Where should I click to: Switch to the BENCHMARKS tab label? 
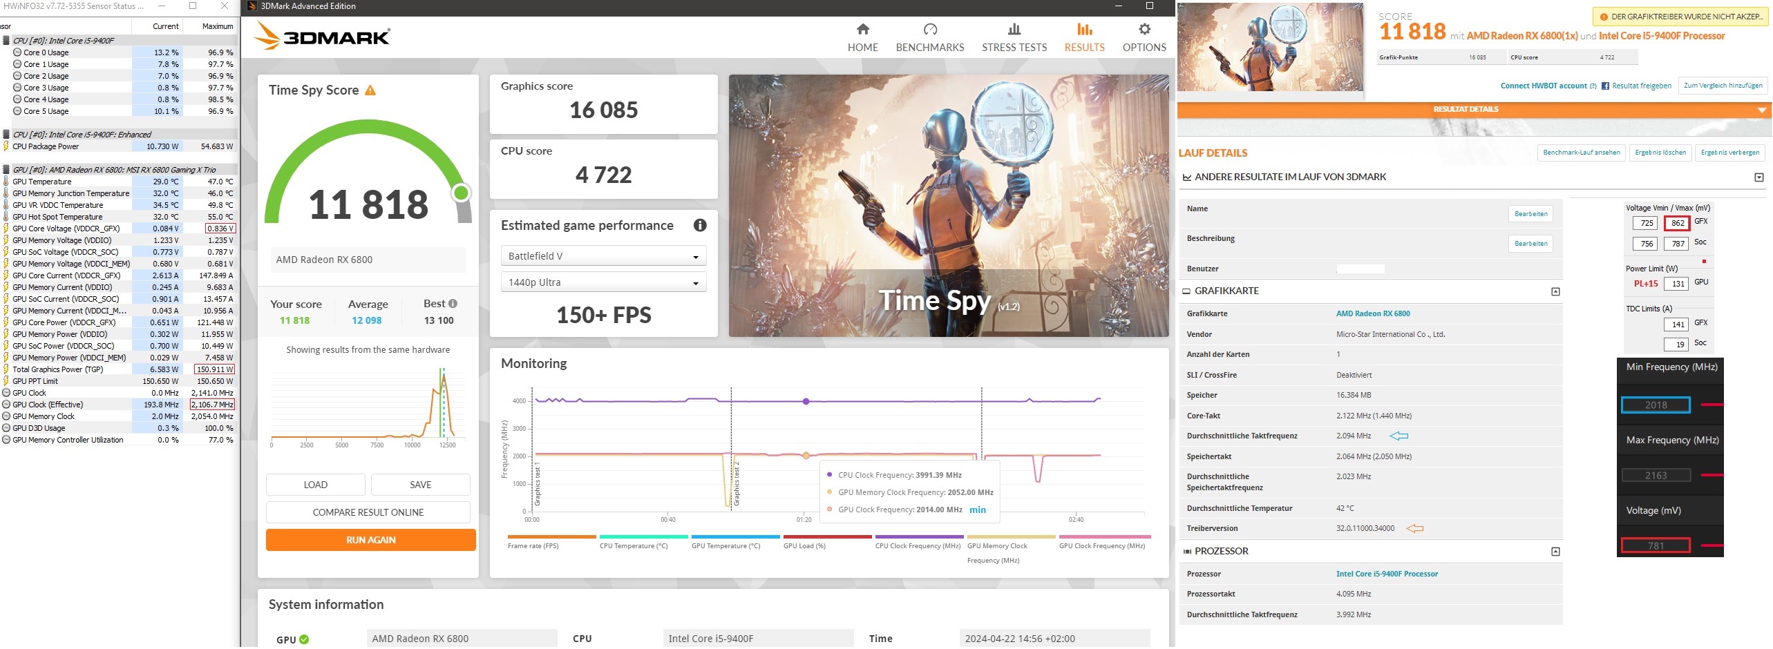coord(930,48)
